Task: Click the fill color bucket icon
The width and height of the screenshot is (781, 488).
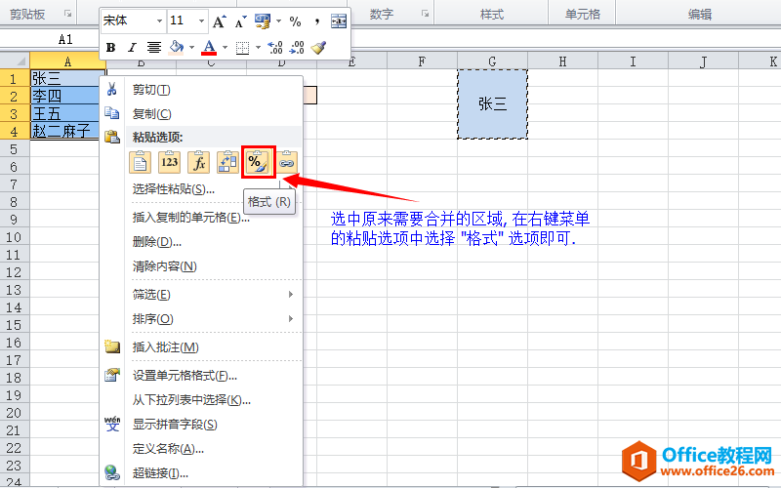Action: [x=177, y=47]
